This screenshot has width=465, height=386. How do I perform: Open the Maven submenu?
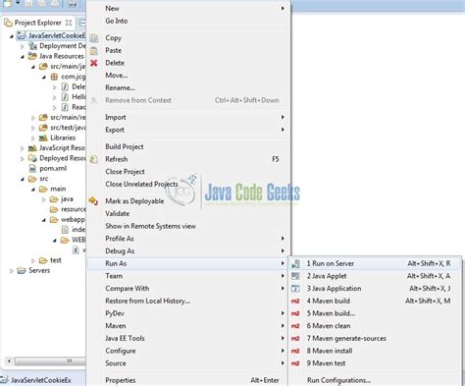click(x=188, y=326)
